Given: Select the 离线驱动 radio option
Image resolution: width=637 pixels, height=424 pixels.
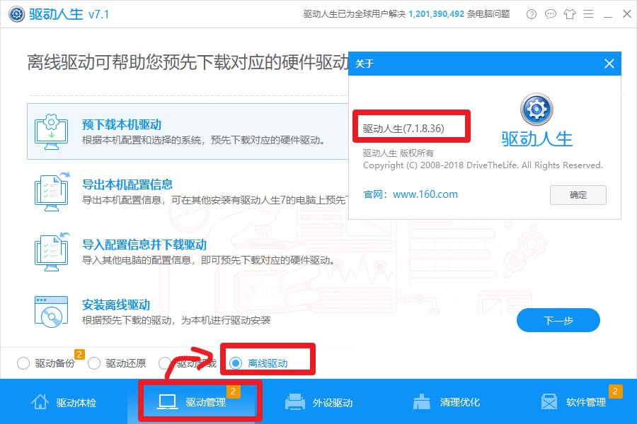Looking at the screenshot, I should (x=236, y=363).
